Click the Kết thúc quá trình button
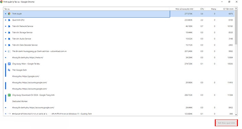The width and height of the screenshot is (242, 129). click(227, 123)
